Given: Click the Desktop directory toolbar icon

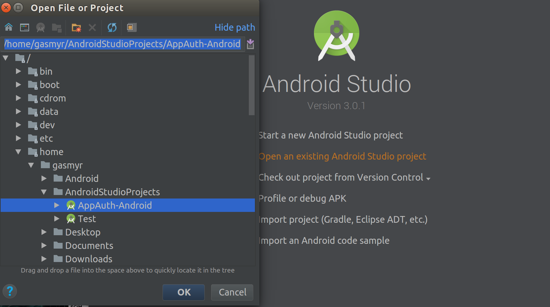Looking at the screenshot, I should [x=25, y=27].
